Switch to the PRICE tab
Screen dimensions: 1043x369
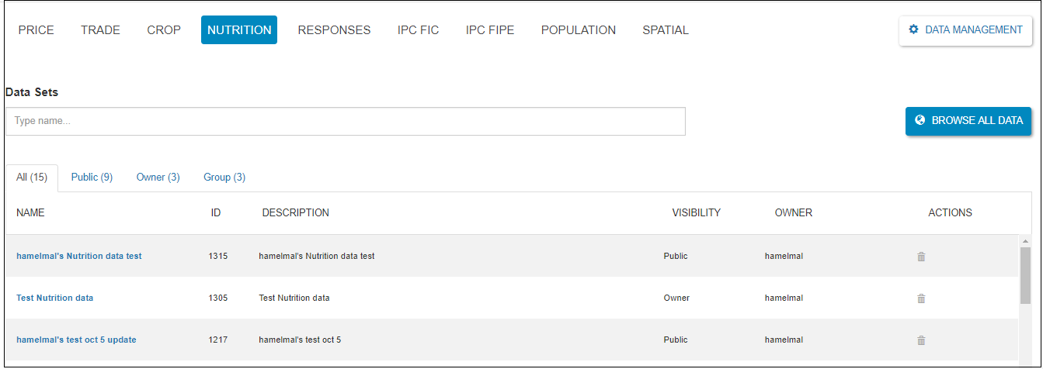pyautogui.click(x=36, y=30)
